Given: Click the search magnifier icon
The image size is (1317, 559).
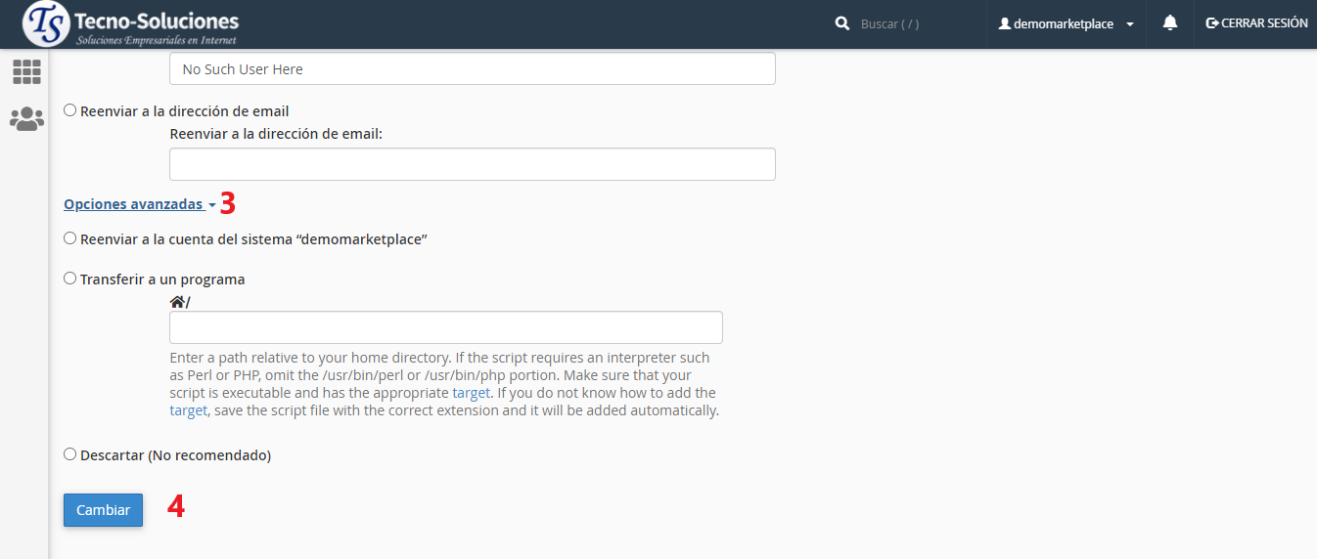Looking at the screenshot, I should coord(842,23).
